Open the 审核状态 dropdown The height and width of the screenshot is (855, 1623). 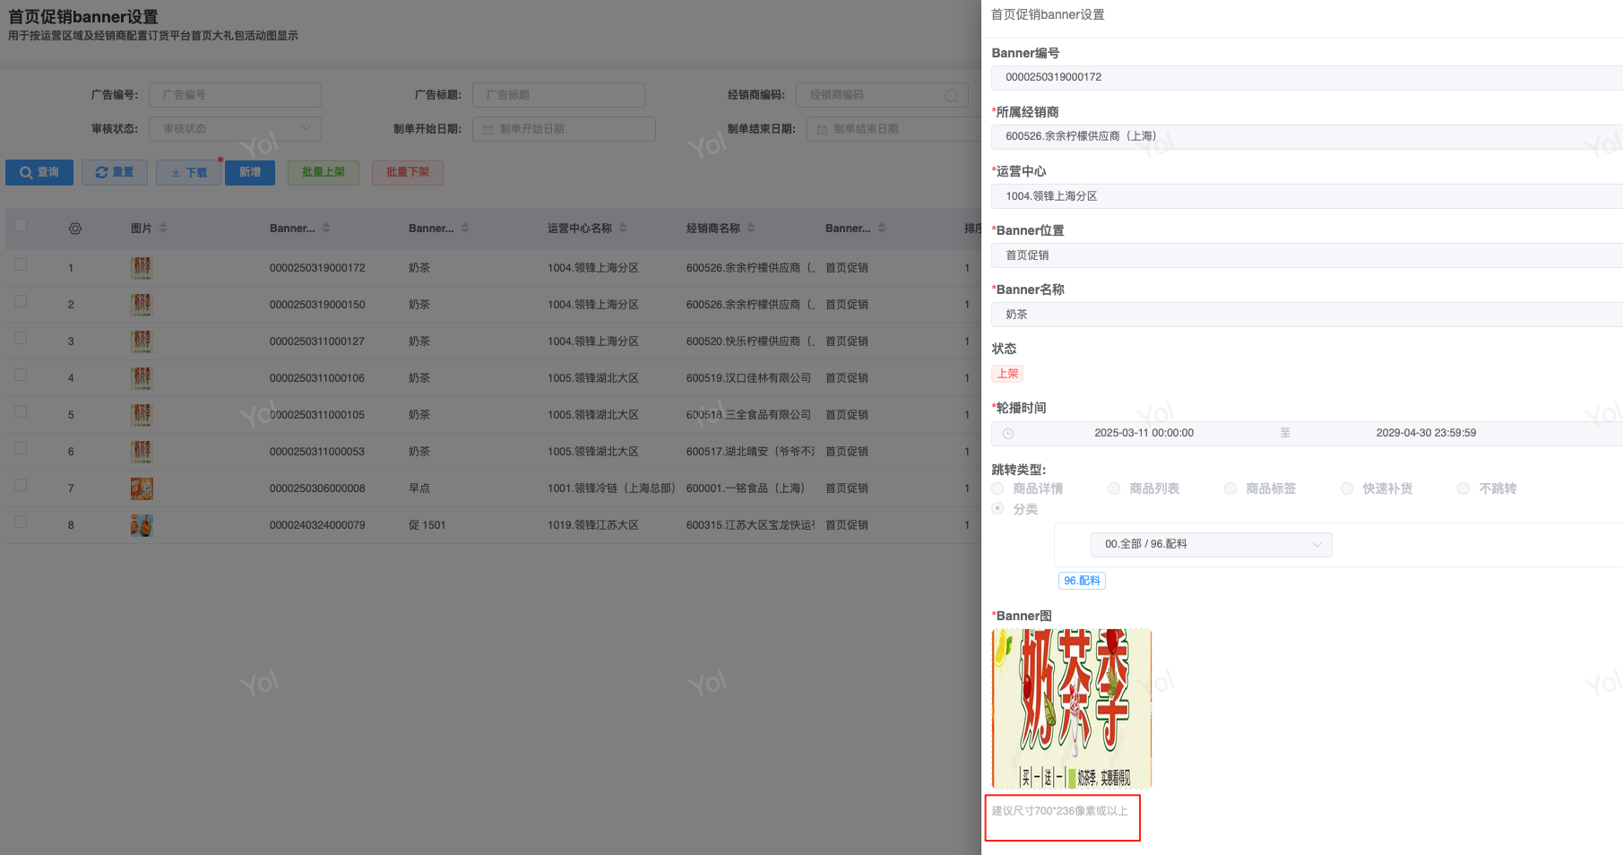tap(235, 129)
